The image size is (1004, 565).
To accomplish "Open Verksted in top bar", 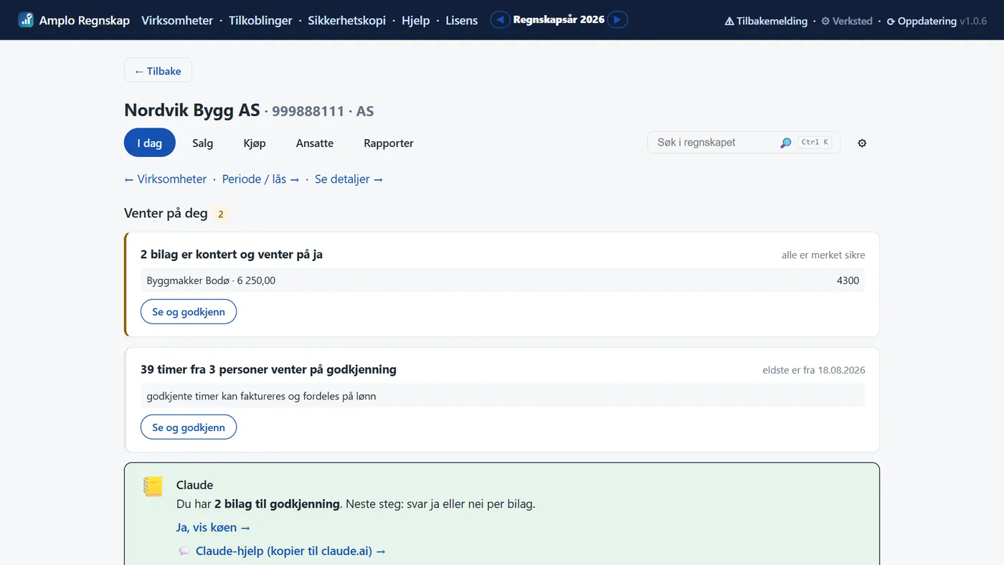I will click(x=846, y=21).
